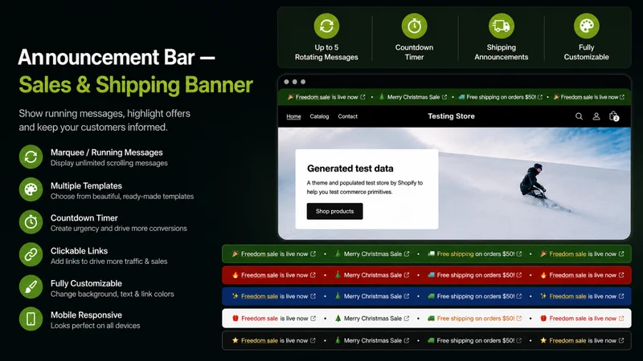
Task: Click the Testing Store title
Action: pos(451,116)
